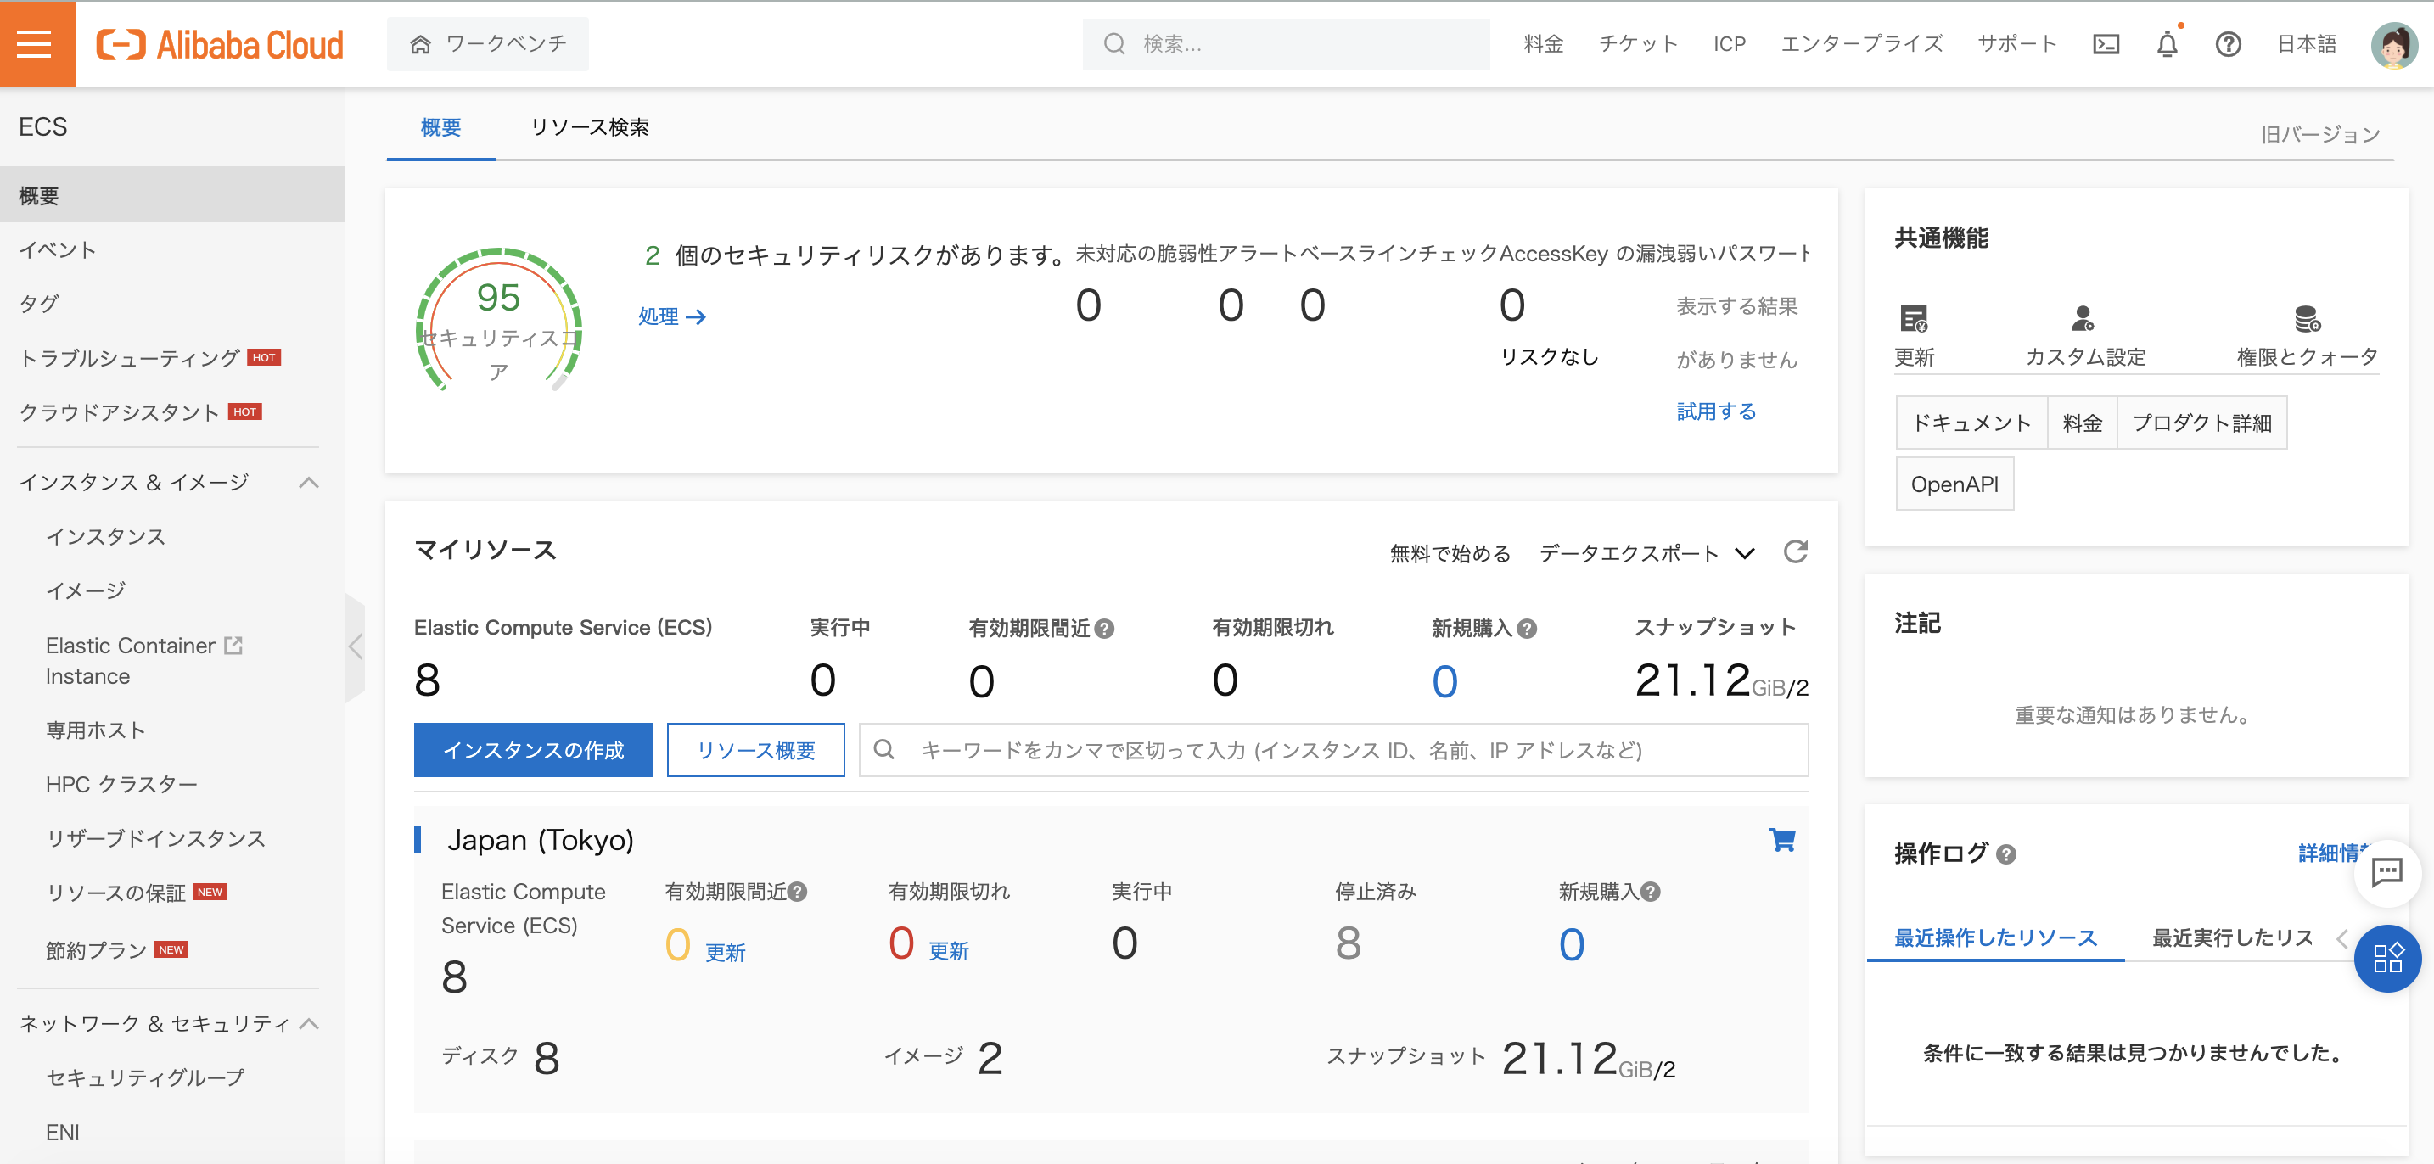Click the 権限とクォータ icon
The width and height of the screenshot is (2434, 1164).
2308,319
